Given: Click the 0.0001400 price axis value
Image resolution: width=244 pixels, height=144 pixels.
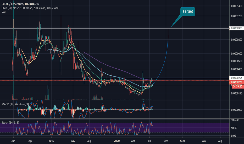Looking at the screenshot, I should (237, 6).
